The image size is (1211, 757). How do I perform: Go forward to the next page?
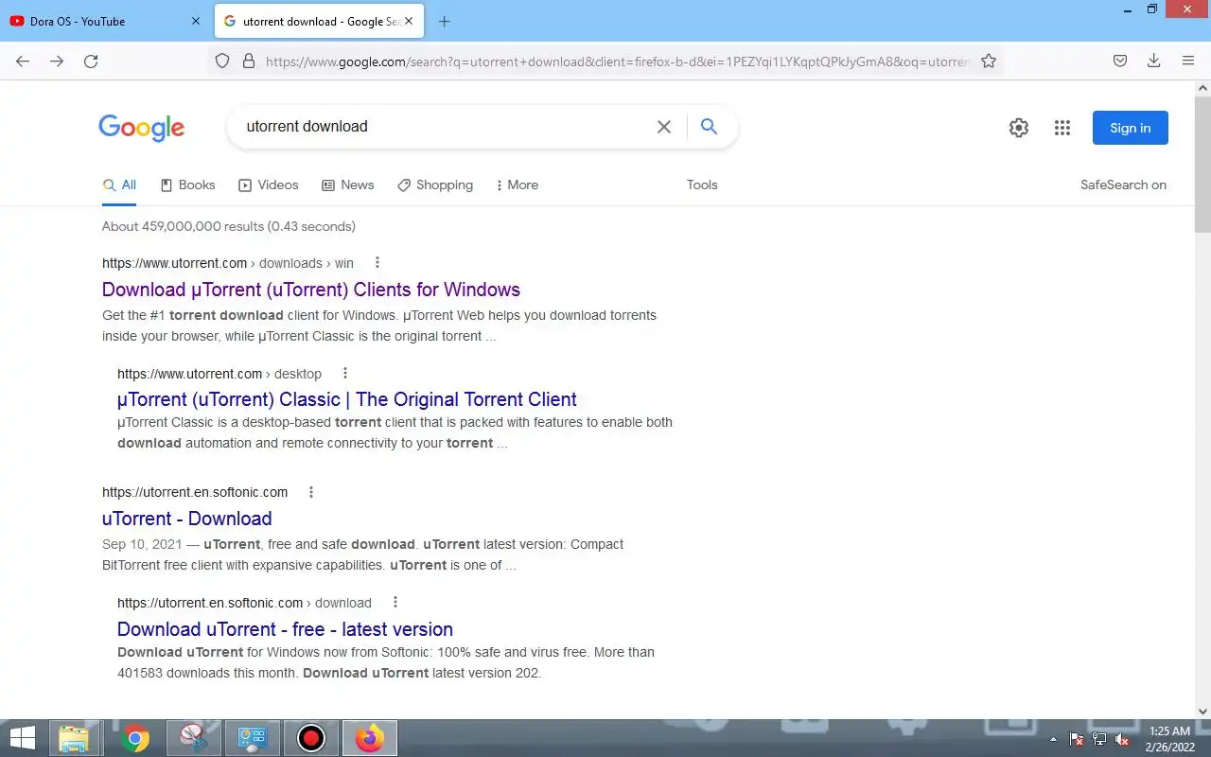pyautogui.click(x=57, y=61)
